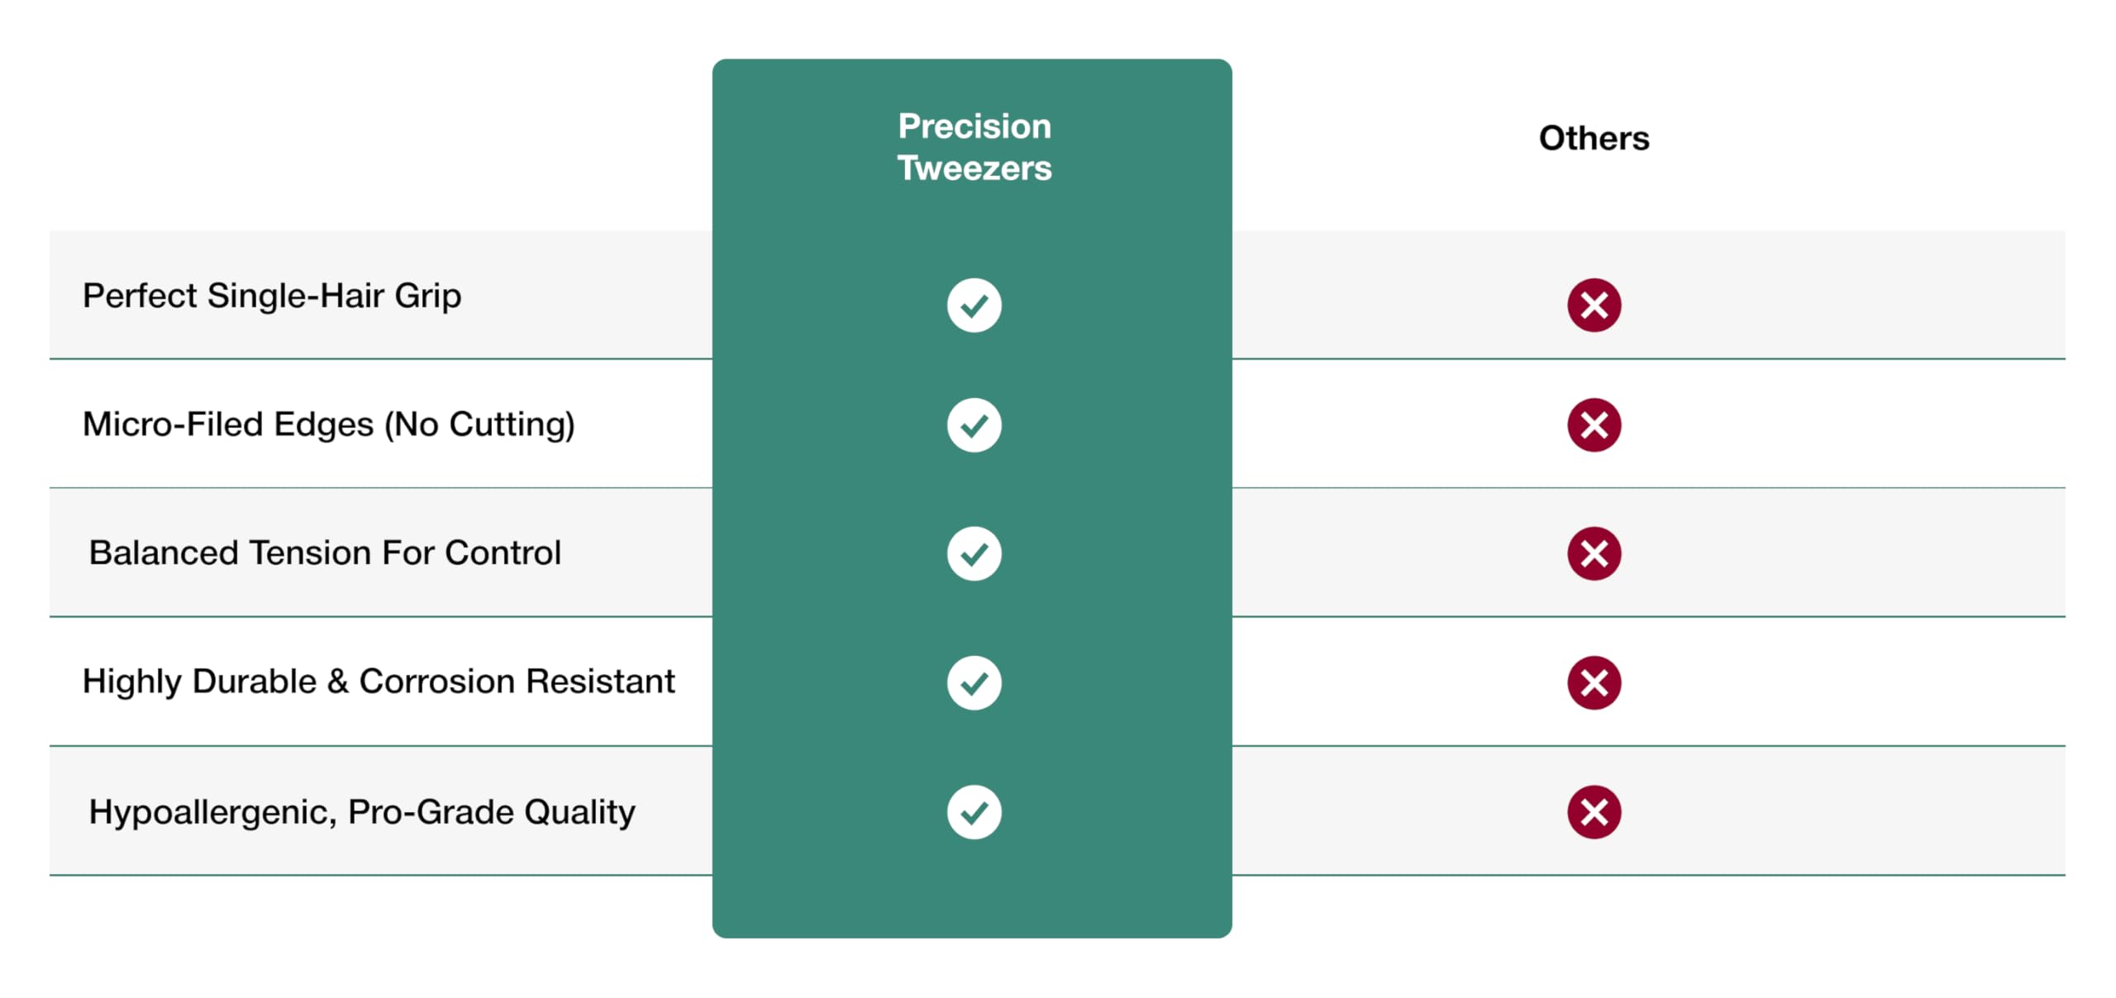The height and width of the screenshot is (998, 2116).
Task: Click the red X in Highly Durable row
Action: coord(1593,682)
